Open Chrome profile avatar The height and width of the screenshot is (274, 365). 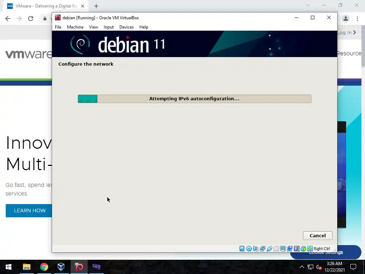point(346,19)
